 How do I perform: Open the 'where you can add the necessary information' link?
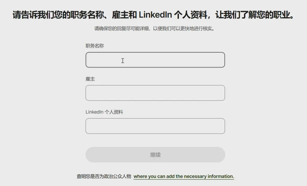click(184, 176)
